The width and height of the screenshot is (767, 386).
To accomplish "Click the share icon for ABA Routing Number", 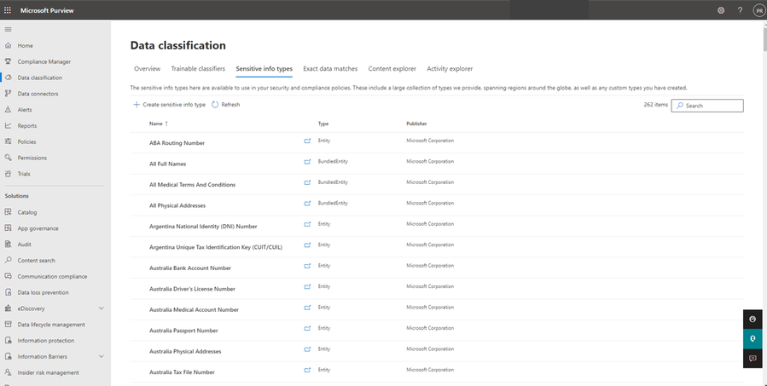I will point(308,142).
